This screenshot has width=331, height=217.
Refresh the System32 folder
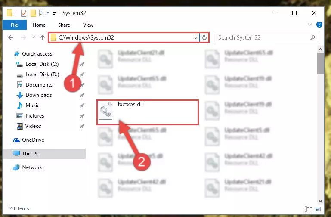(x=204, y=38)
